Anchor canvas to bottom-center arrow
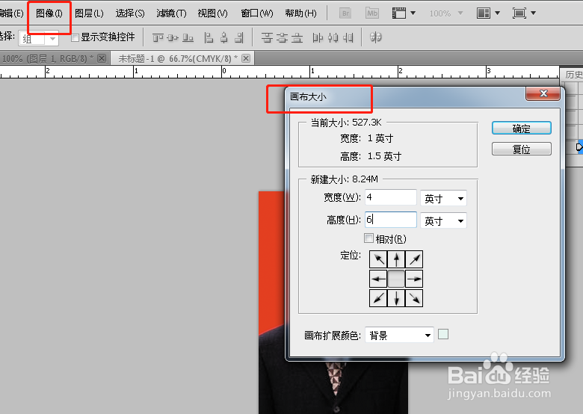 tap(396, 298)
